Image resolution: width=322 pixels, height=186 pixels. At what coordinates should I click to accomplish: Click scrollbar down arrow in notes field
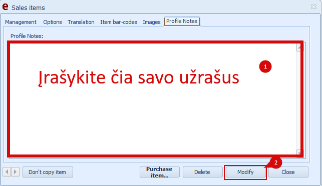(x=299, y=152)
